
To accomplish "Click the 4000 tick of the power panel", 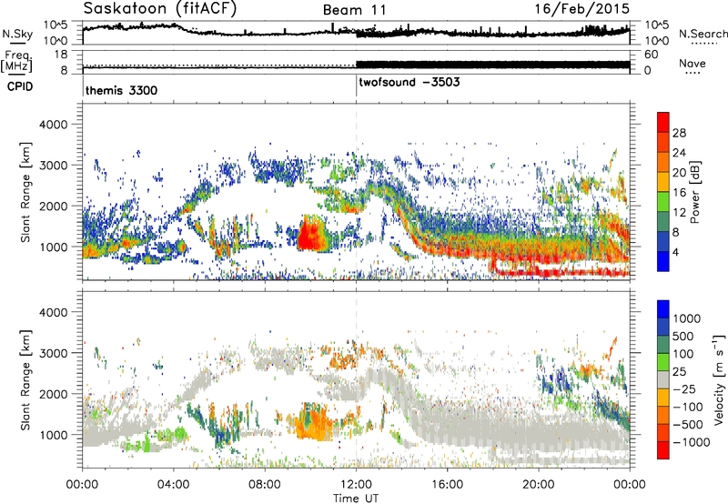I will [54, 125].
